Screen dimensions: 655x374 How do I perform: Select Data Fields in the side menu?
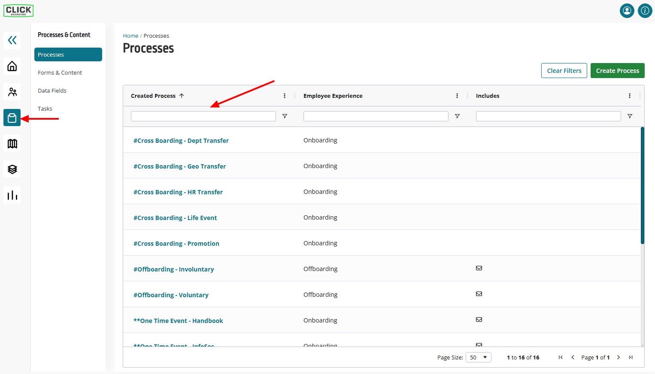click(52, 90)
